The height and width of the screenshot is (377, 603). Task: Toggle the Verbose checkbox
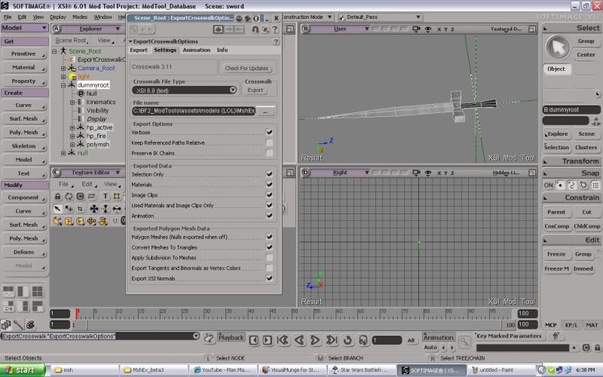click(x=269, y=132)
